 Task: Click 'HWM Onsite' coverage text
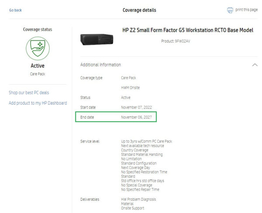(130, 87)
